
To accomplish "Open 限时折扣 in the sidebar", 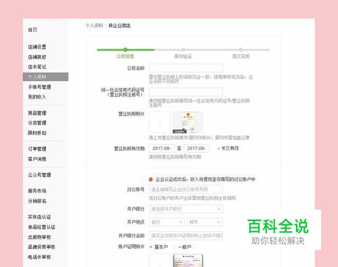I will (x=37, y=133).
